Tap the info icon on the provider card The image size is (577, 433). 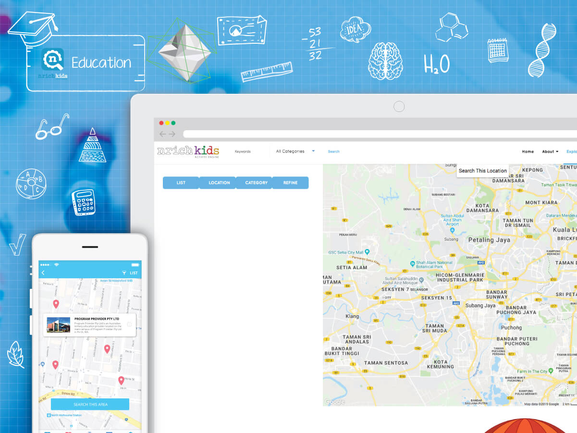tap(129, 324)
